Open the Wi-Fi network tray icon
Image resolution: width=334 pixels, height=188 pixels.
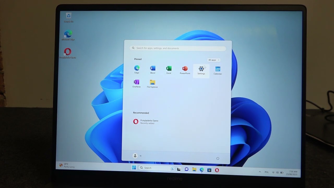(273, 172)
